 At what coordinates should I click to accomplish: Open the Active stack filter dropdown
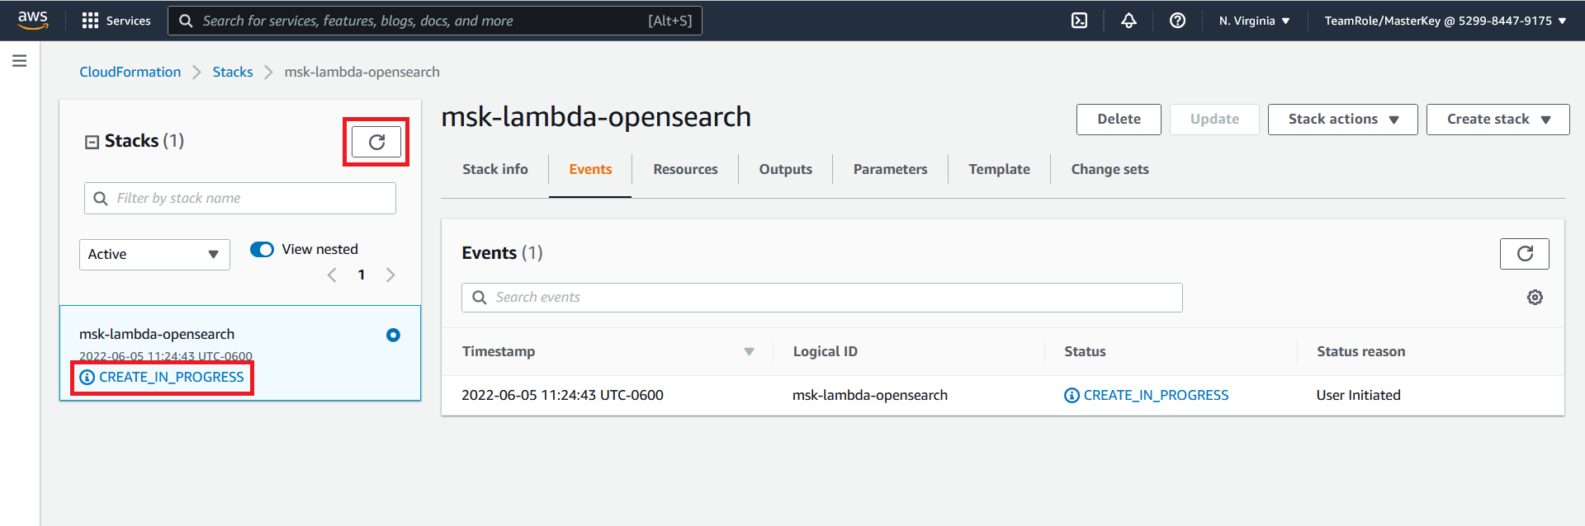point(154,255)
